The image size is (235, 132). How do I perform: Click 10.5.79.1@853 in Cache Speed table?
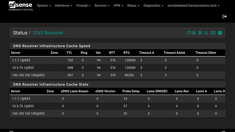23,68
